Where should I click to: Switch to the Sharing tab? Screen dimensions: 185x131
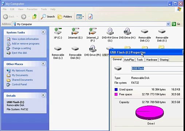click(x=164, y=60)
